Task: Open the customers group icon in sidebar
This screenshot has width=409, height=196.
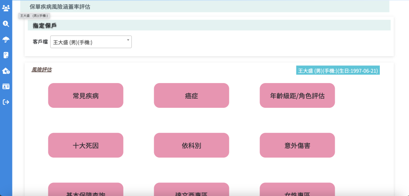Action: [6, 8]
